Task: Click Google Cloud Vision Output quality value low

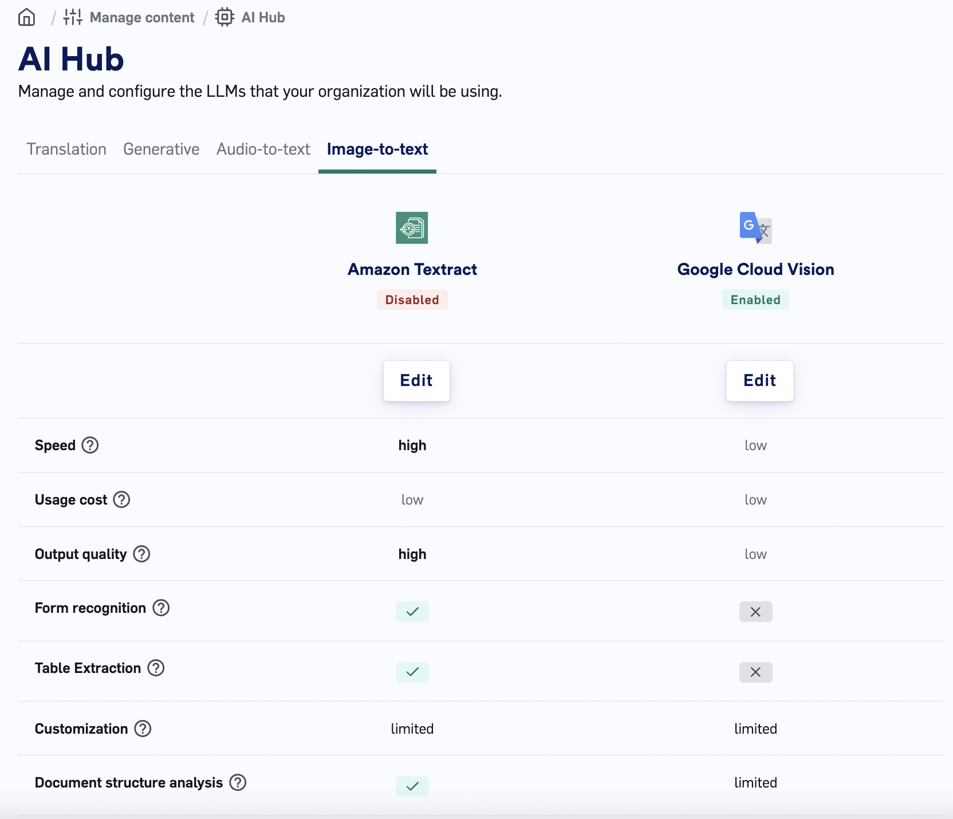Action: [x=756, y=554]
